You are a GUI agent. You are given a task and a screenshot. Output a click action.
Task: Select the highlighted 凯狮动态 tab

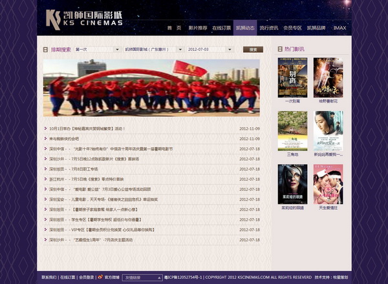pos(245,28)
